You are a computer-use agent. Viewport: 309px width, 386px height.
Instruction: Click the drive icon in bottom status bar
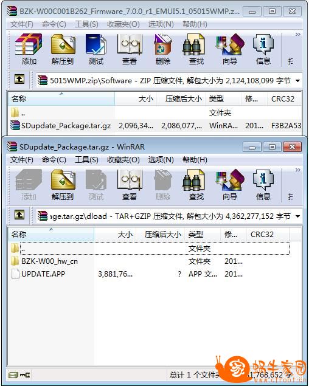tap(13, 375)
